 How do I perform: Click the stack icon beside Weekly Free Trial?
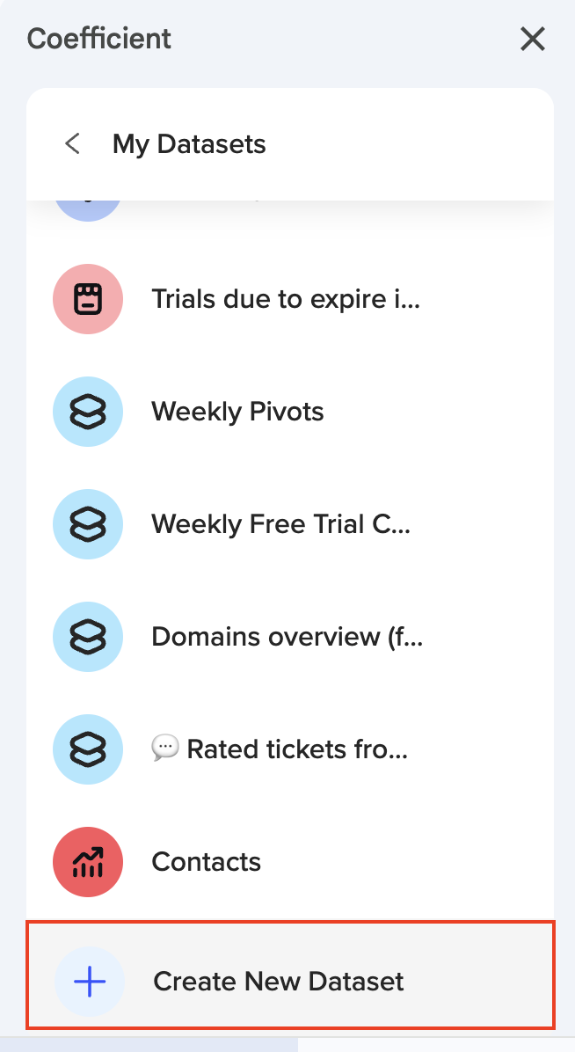pos(88,524)
